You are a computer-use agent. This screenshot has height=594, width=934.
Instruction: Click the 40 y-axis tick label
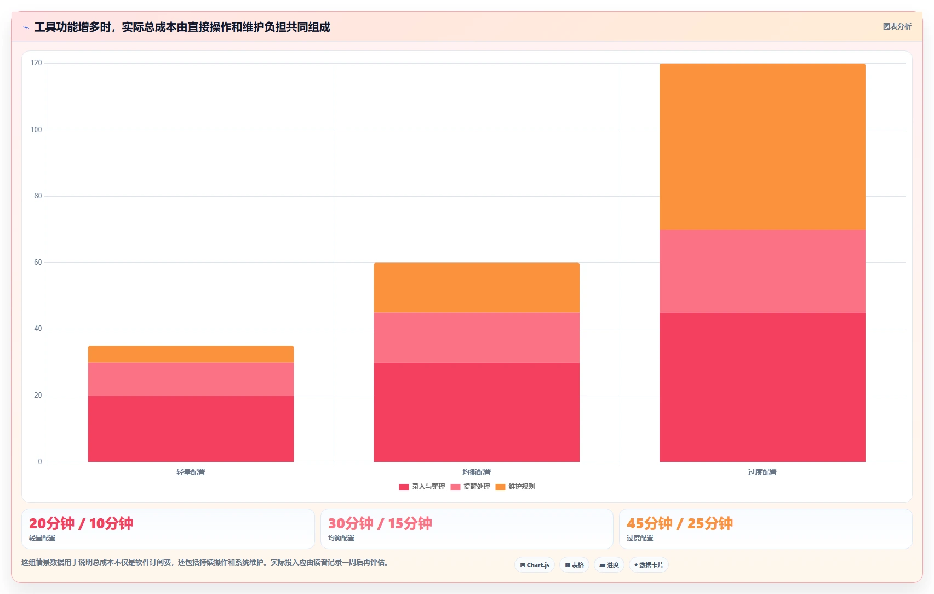[x=38, y=329]
